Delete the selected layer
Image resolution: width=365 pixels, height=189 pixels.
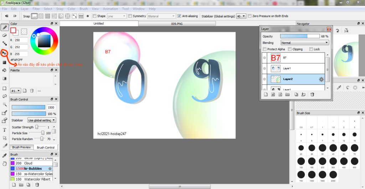coord(312,94)
